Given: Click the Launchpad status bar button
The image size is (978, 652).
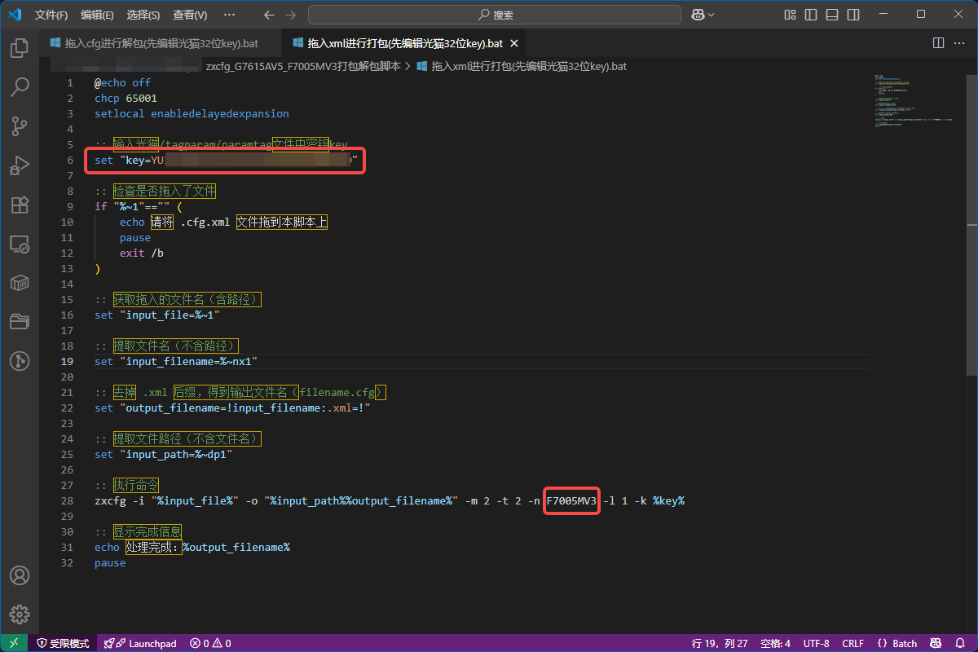Looking at the screenshot, I should (x=141, y=643).
